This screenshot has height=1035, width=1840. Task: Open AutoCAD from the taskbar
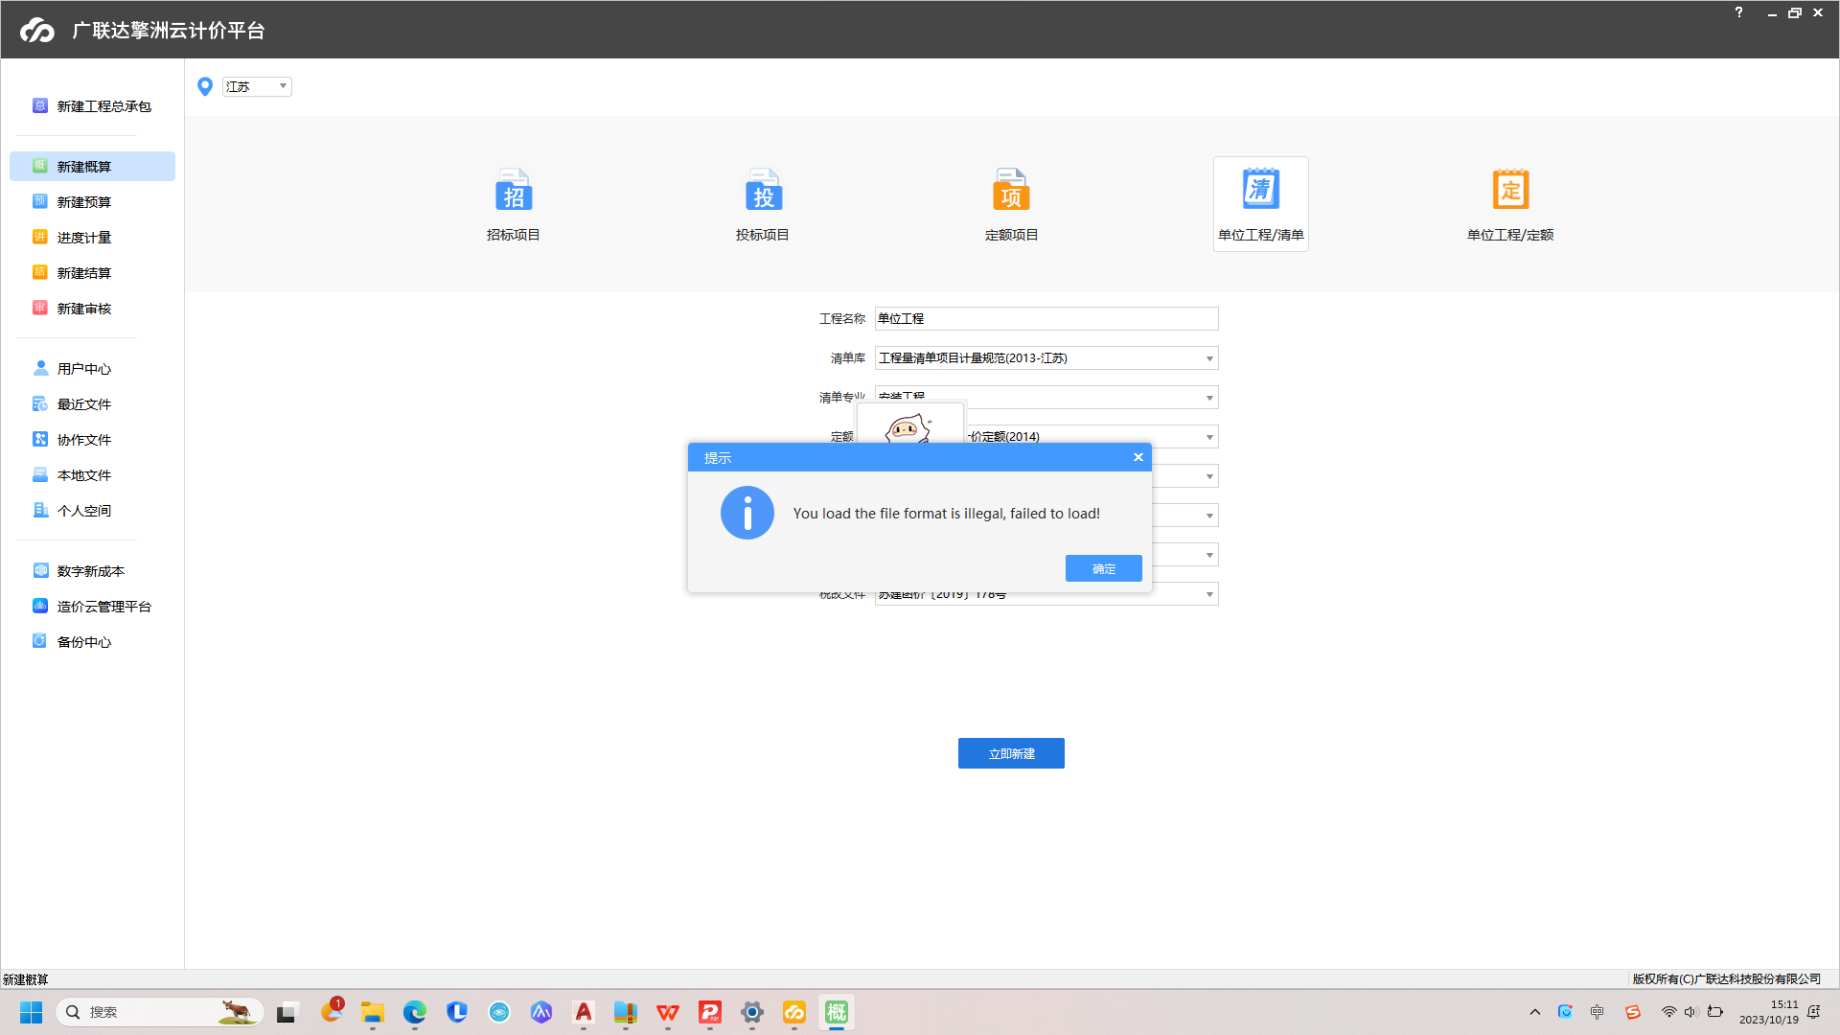(x=584, y=1012)
